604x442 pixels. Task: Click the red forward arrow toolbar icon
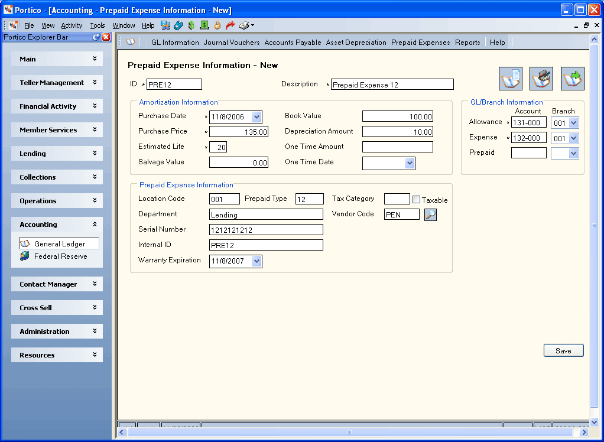(x=230, y=25)
